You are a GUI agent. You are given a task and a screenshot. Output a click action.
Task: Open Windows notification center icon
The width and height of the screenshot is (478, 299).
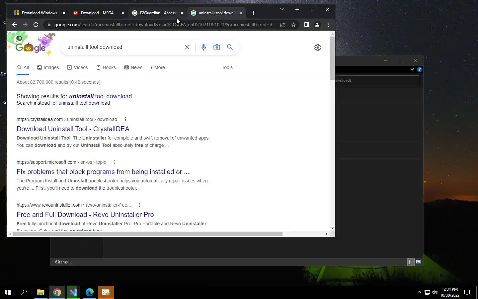pos(467,292)
